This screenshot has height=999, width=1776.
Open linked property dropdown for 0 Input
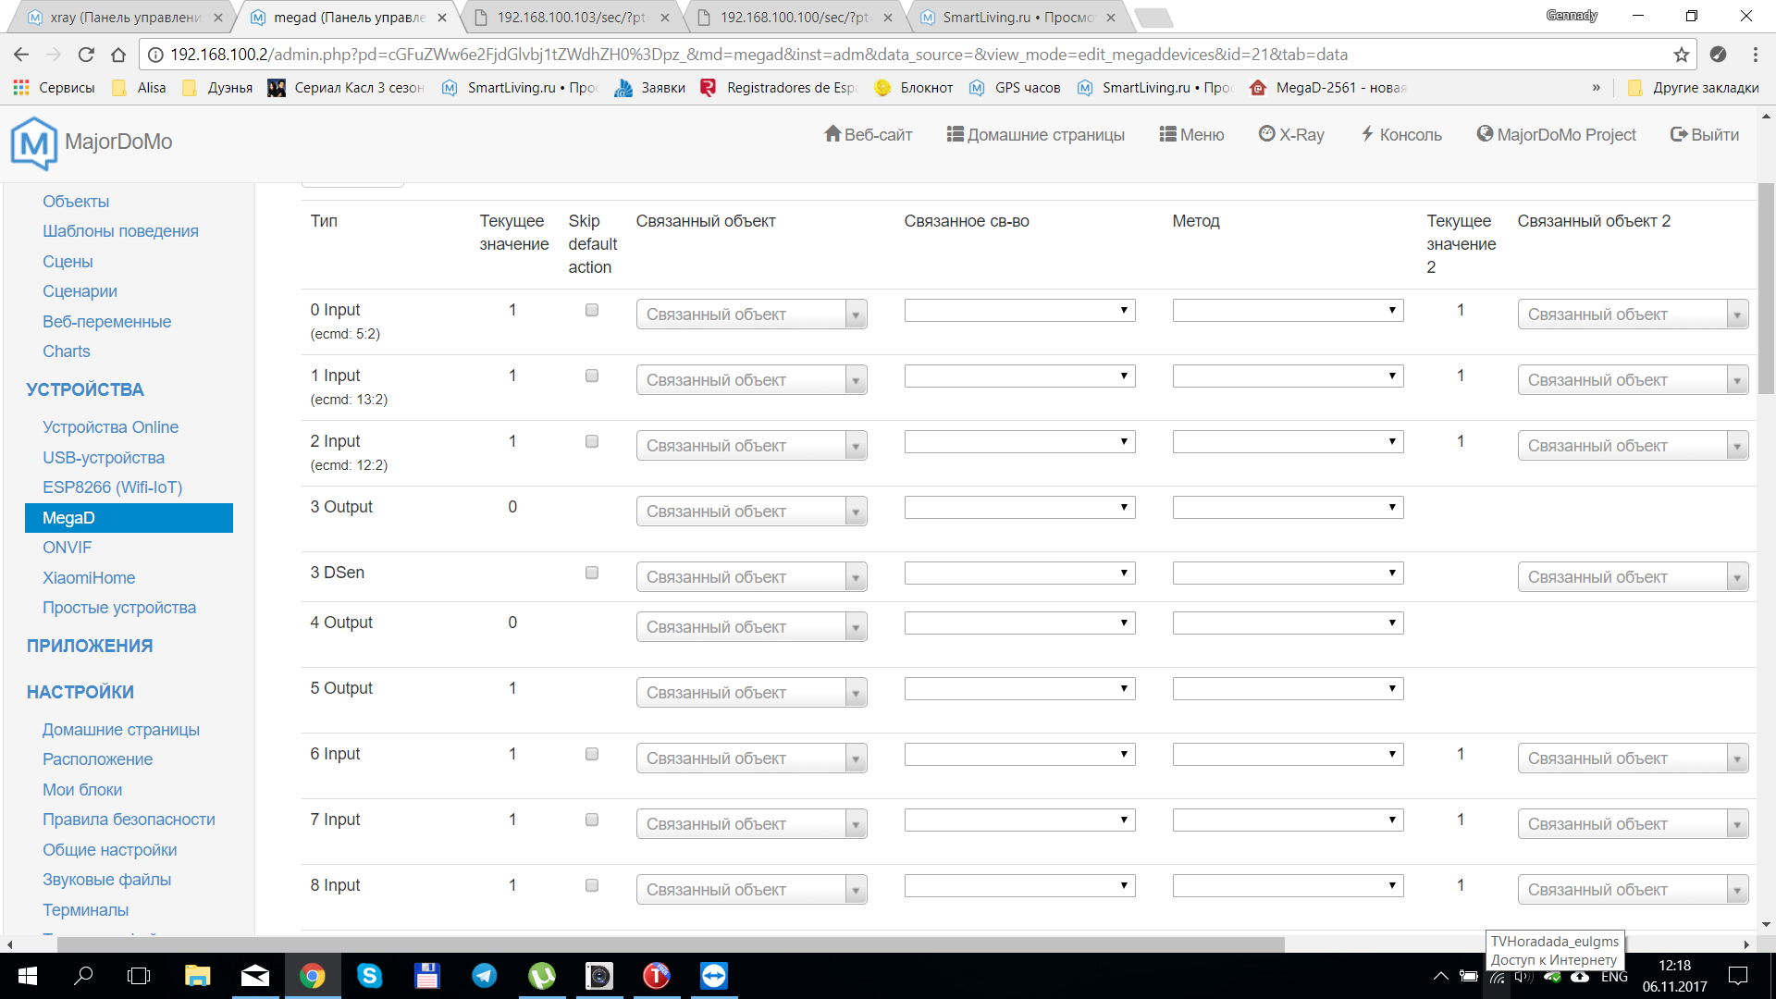pyautogui.click(x=1019, y=311)
